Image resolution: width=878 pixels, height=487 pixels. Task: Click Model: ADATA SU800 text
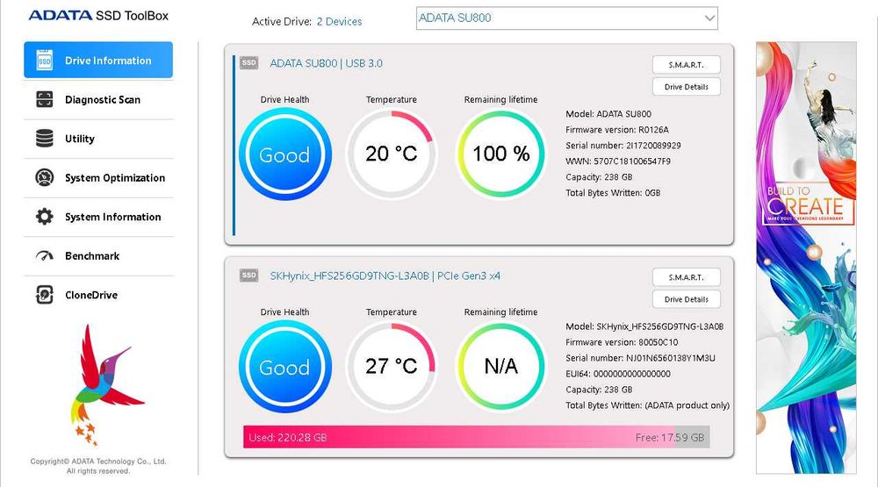608,114
